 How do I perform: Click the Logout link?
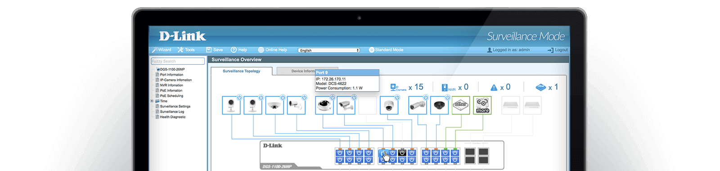coord(558,50)
